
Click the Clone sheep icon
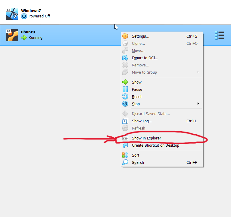(125, 43)
